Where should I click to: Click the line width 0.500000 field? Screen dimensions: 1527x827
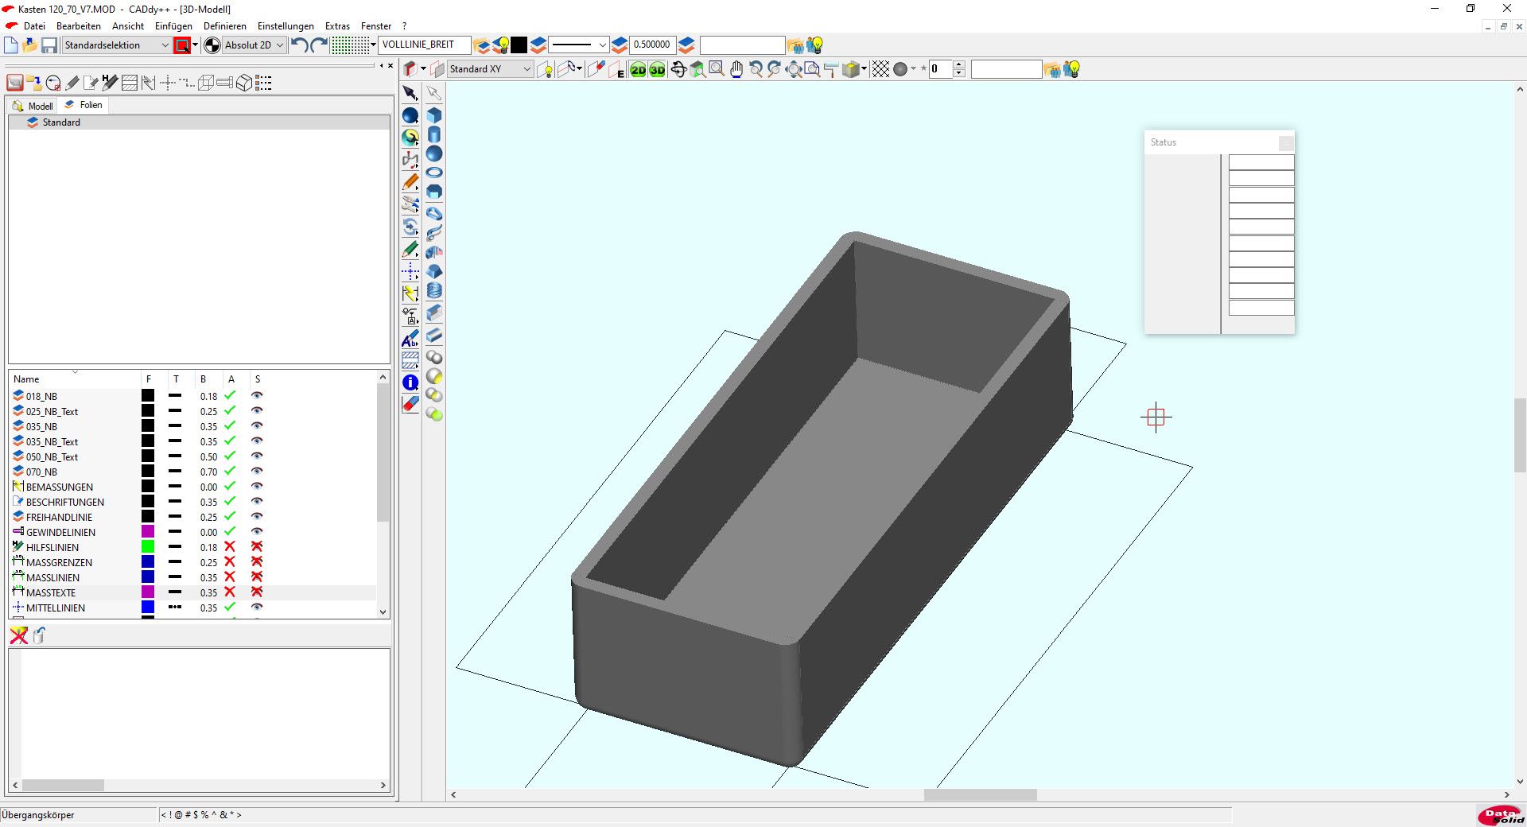click(x=651, y=45)
